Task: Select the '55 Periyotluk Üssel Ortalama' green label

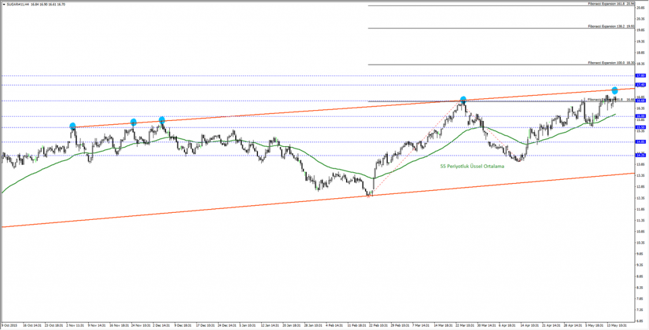Action: (472, 165)
